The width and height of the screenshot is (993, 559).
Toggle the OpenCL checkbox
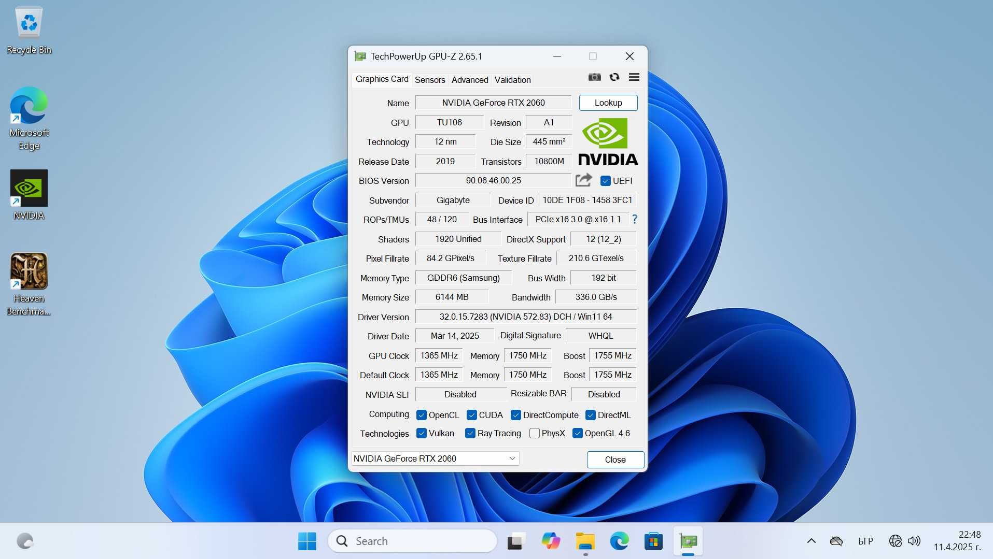[422, 415]
